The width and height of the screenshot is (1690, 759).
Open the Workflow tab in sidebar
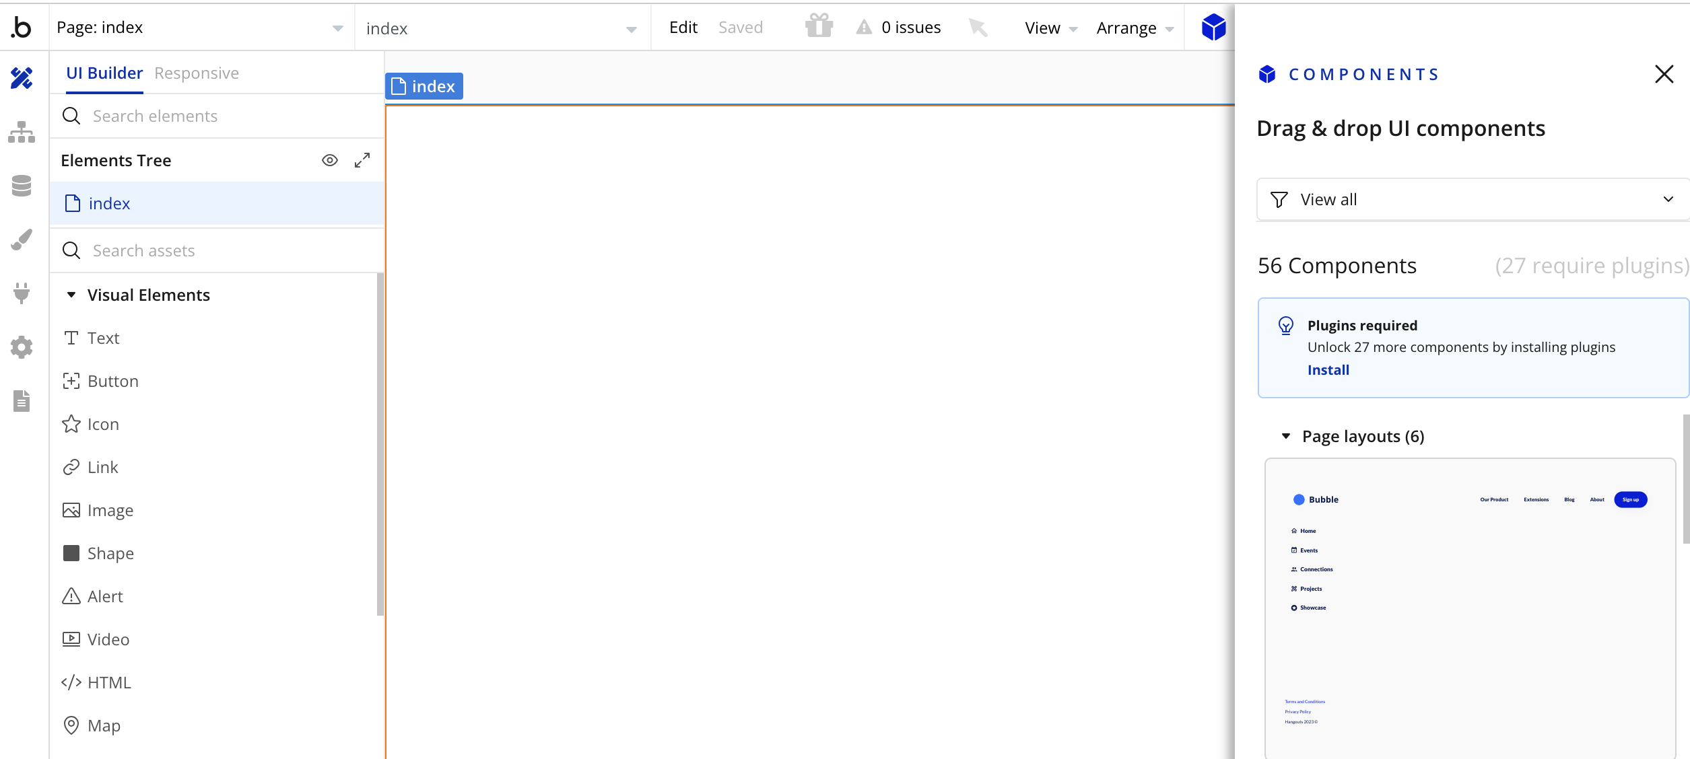[x=22, y=133]
